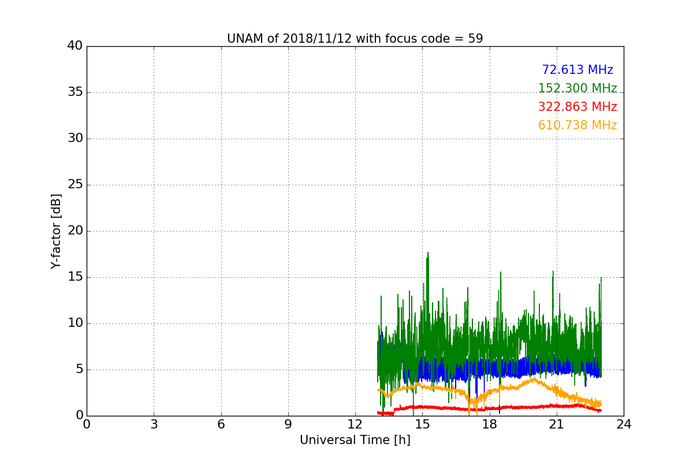Click the y-axis tick label '20'
Screen dimensions: 693x462
75,231
